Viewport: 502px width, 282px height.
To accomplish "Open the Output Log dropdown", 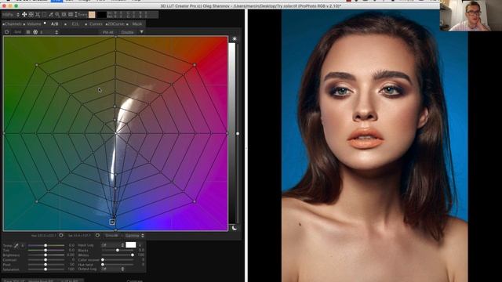I will tap(112, 269).
